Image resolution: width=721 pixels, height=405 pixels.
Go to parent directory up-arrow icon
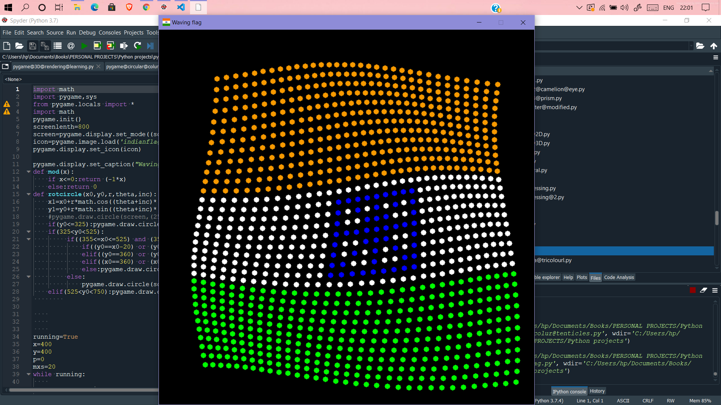pos(713,46)
